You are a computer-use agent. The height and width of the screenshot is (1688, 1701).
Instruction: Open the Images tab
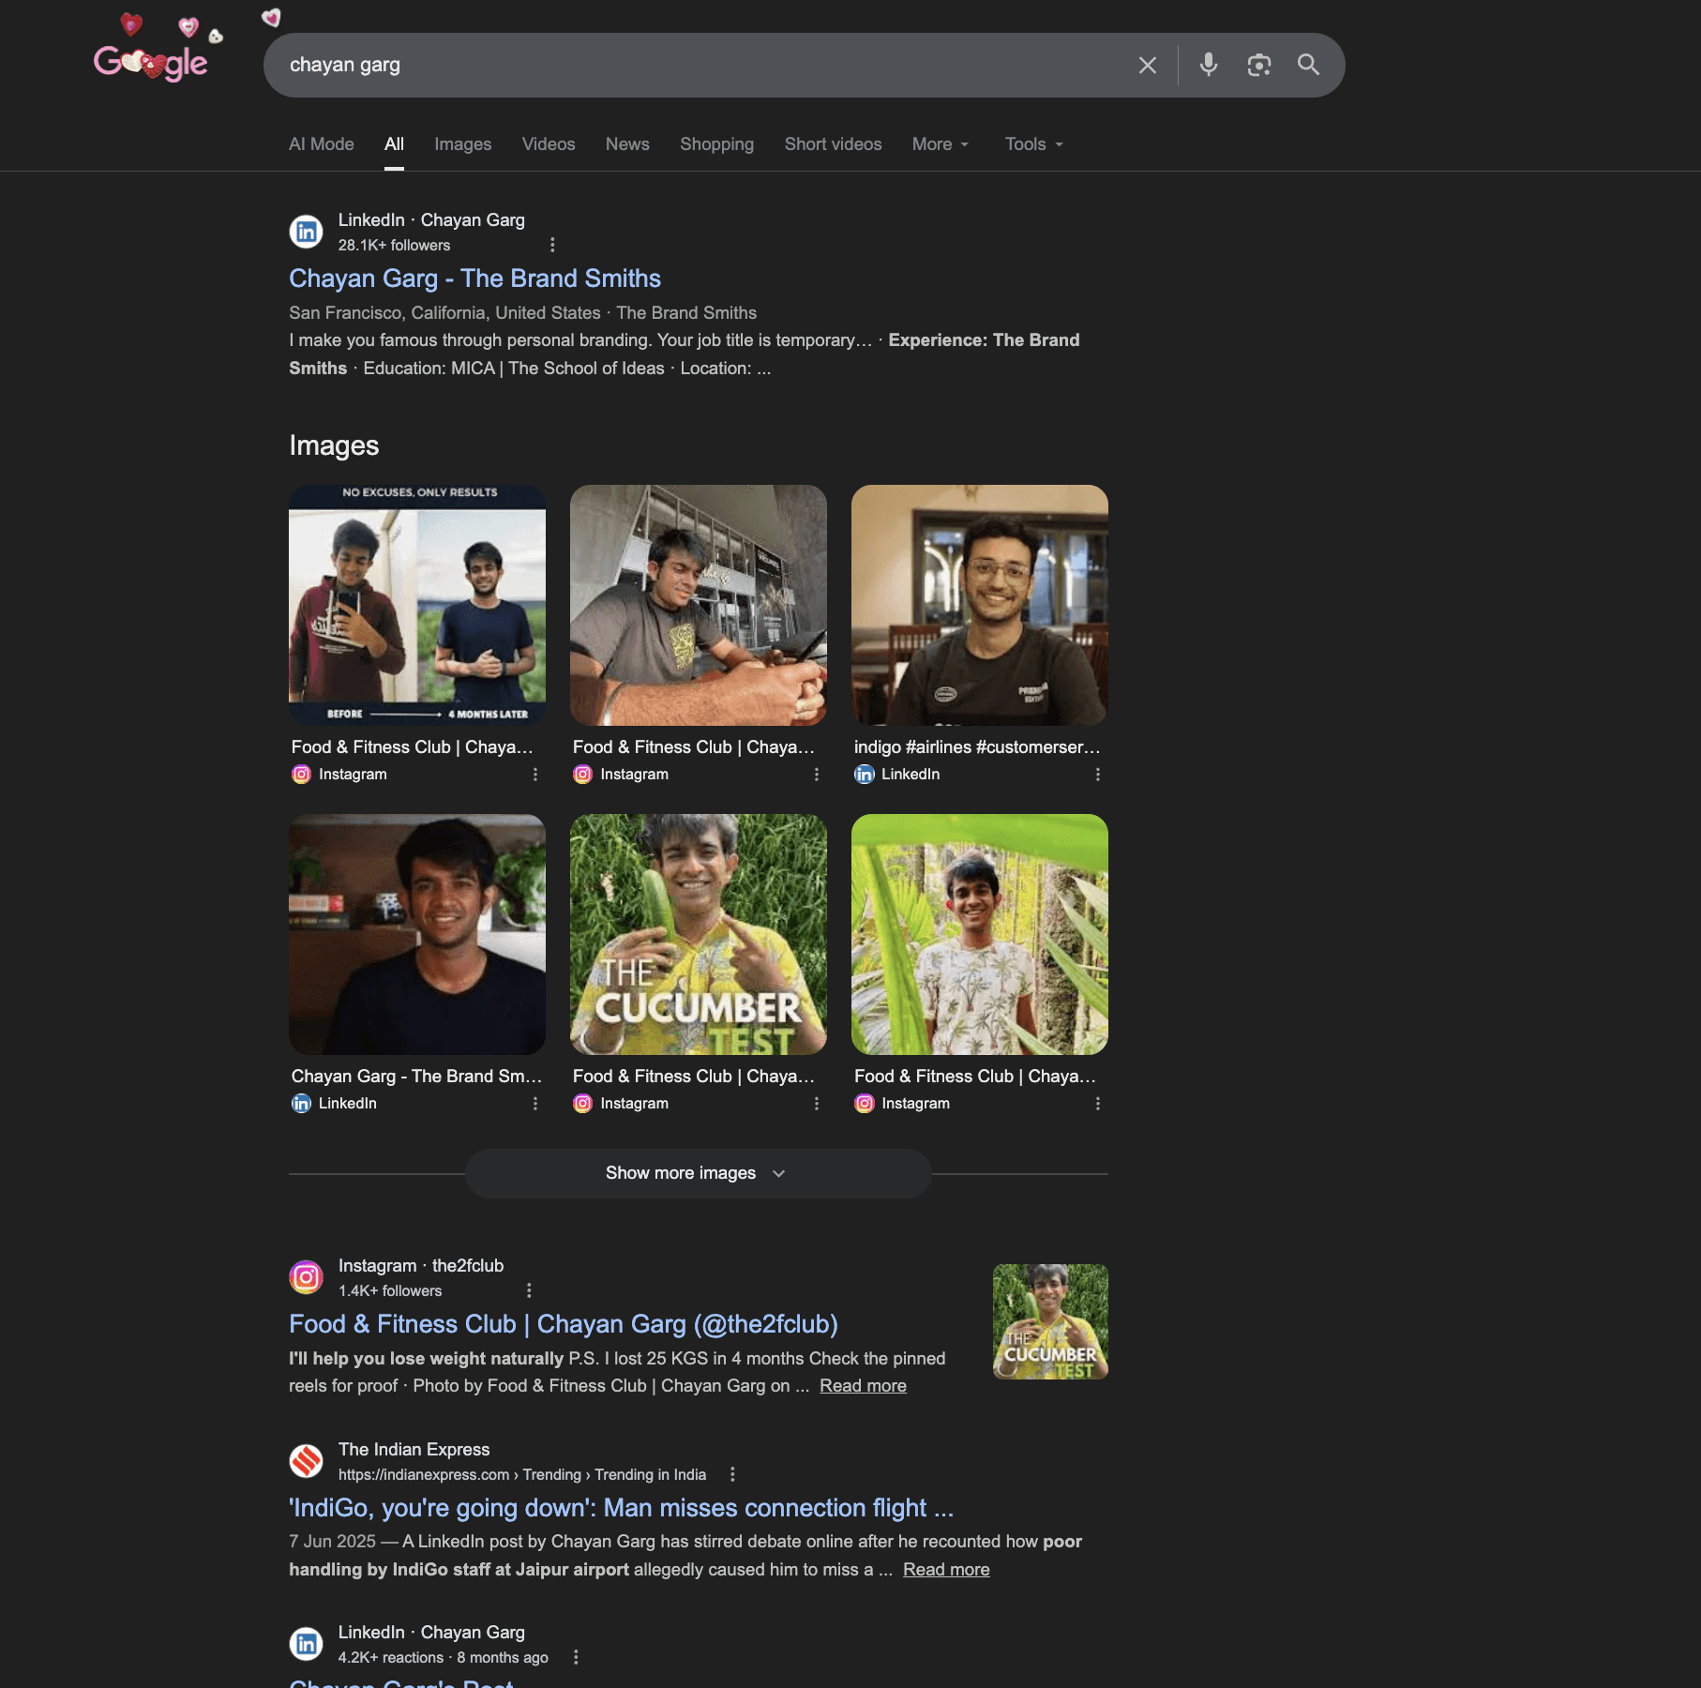tap(462, 144)
